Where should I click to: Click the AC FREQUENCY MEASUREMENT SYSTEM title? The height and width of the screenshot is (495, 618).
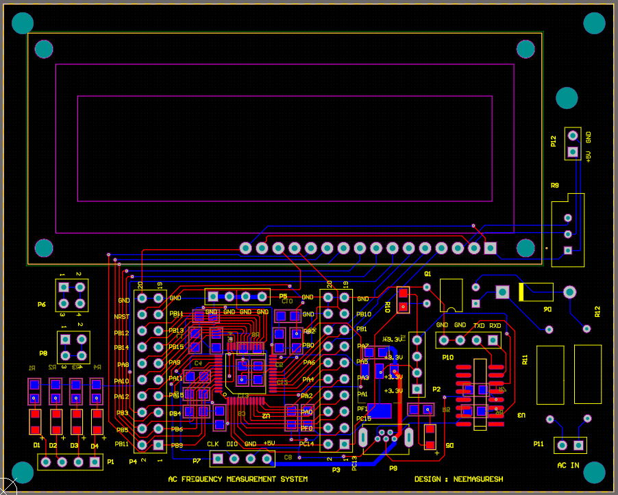(x=237, y=479)
